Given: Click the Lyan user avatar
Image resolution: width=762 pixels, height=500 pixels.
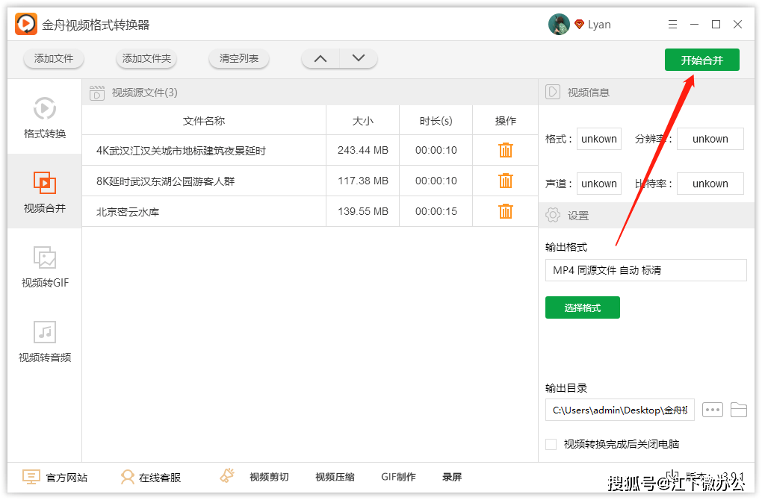Looking at the screenshot, I should (x=559, y=25).
